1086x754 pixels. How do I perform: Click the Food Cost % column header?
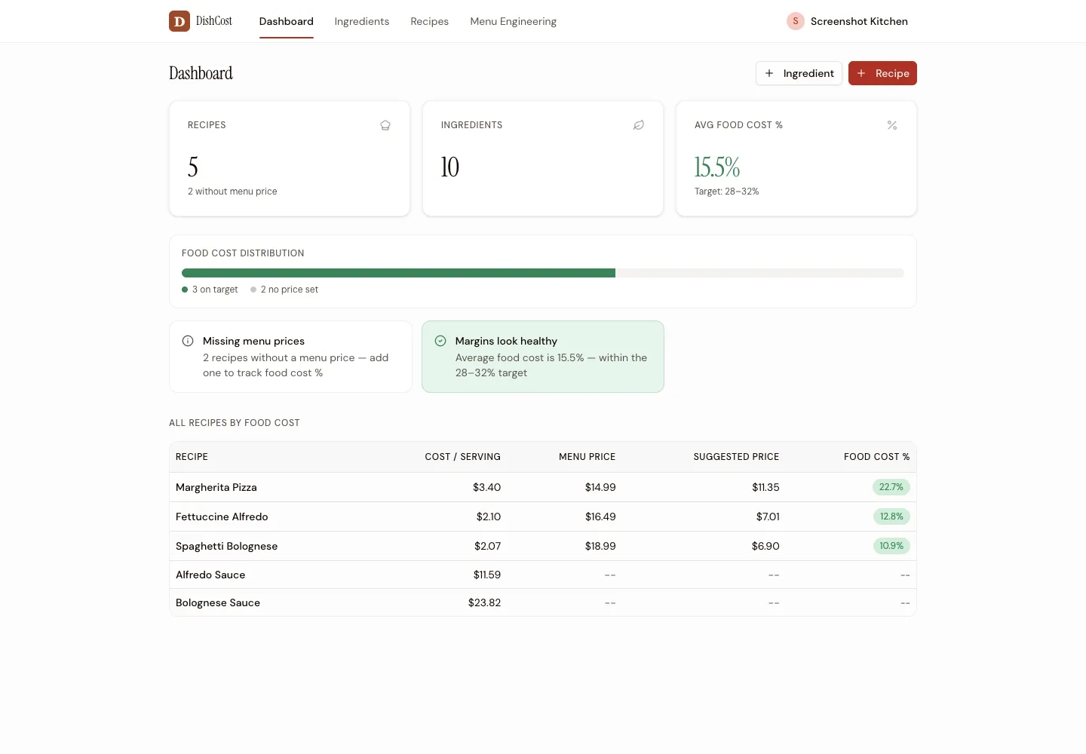point(876,457)
